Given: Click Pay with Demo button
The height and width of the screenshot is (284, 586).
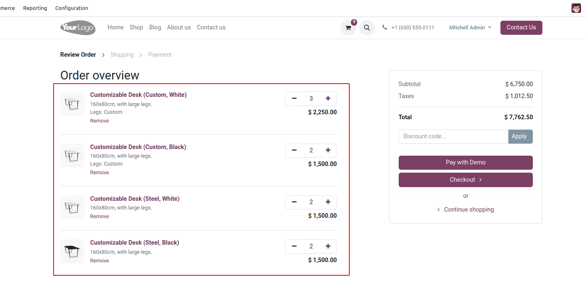Looking at the screenshot, I should 466,162.
